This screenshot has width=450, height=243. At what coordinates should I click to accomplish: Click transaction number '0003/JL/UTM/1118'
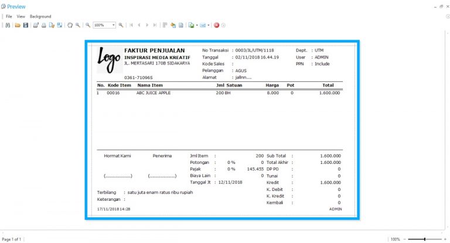[x=254, y=50]
